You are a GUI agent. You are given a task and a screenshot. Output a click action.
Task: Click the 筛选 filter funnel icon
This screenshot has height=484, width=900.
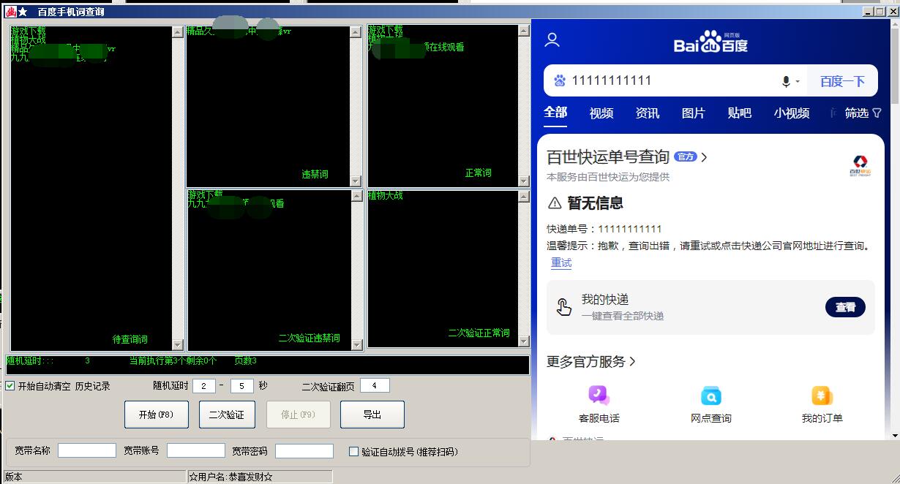(x=877, y=113)
